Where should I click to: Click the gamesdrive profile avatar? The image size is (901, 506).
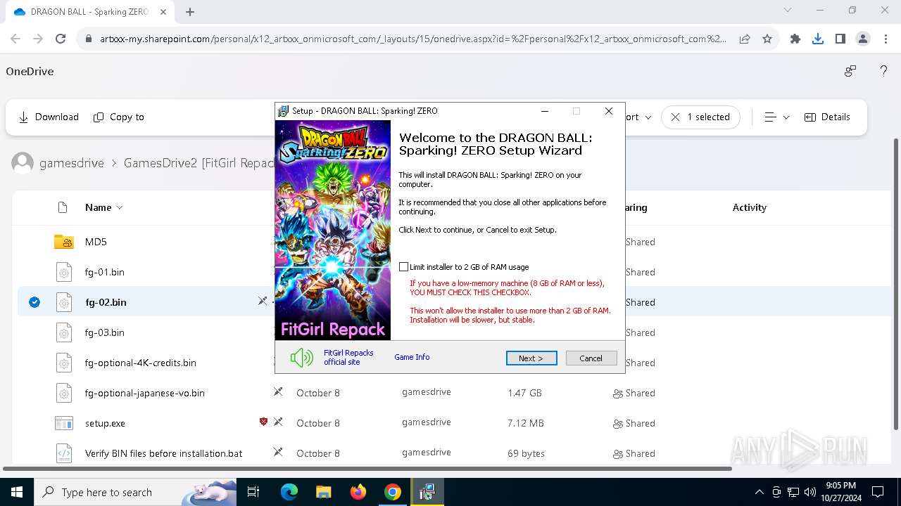pyautogui.click(x=23, y=163)
